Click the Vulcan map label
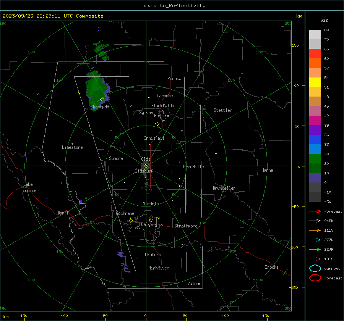The height and width of the screenshot is (321, 344). pos(194,284)
